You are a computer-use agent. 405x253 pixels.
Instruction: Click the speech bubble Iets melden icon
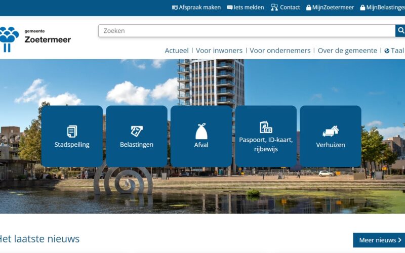point(230,8)
